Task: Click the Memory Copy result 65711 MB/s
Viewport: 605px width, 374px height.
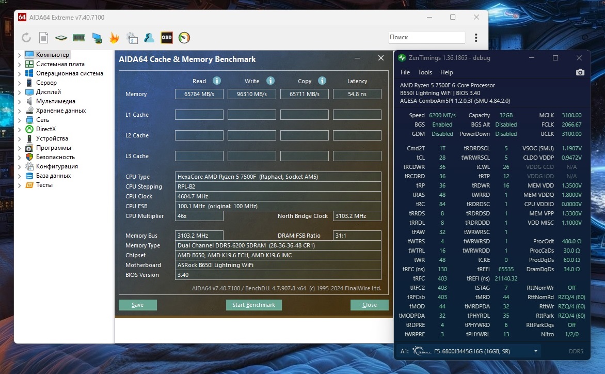Action: pos(305,94)
